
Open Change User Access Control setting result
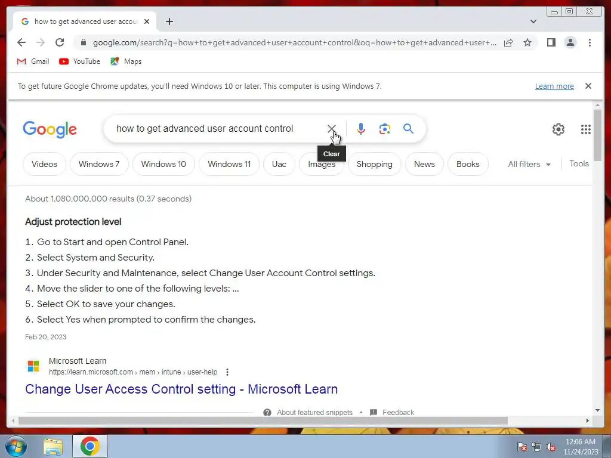click(x=181, y=389)
